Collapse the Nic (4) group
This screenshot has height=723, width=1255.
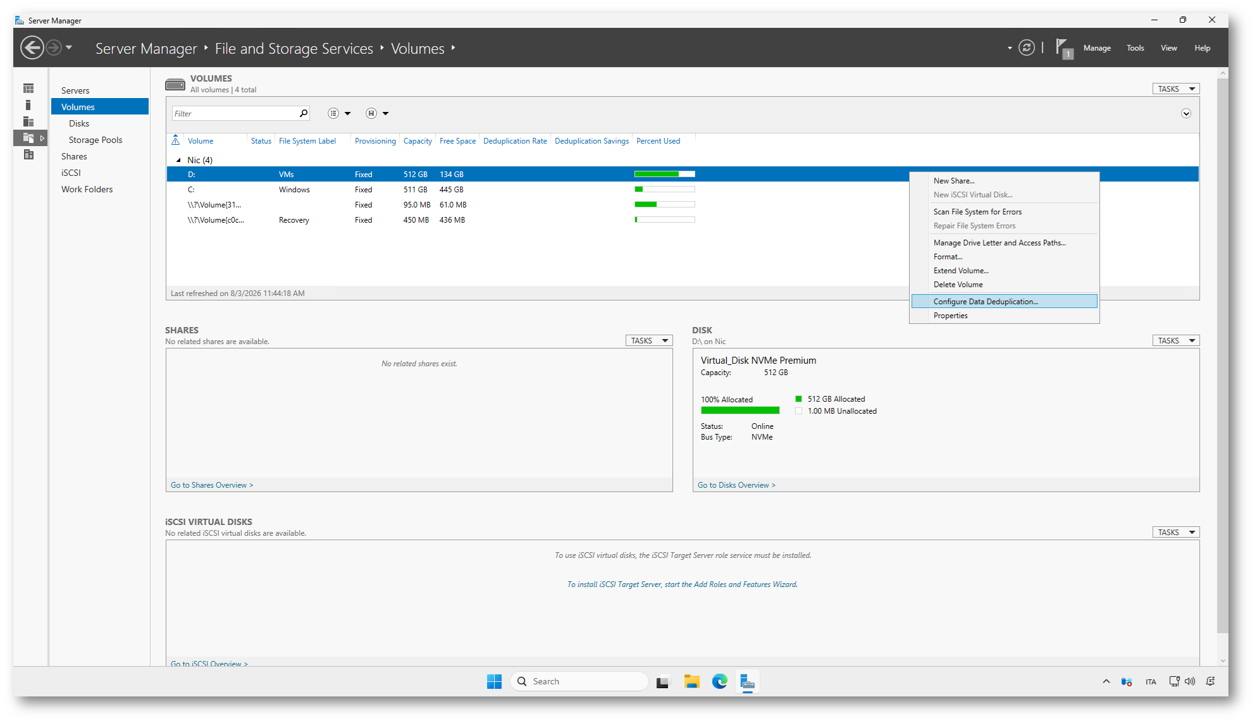[x=178, y=160]
